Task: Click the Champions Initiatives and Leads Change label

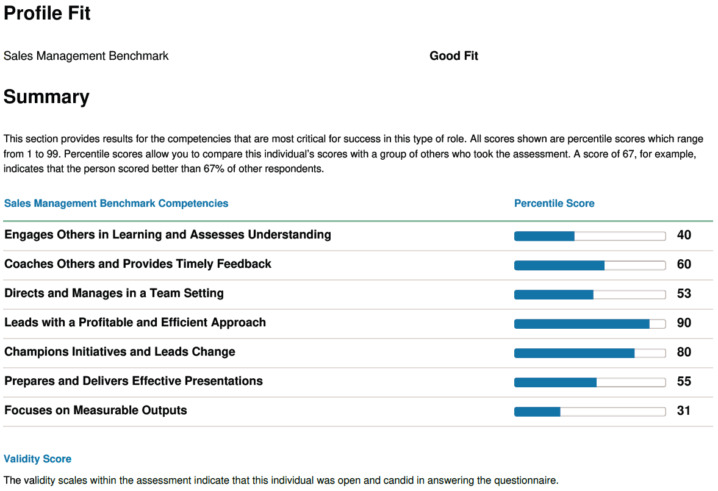Action: click(120, 351)
